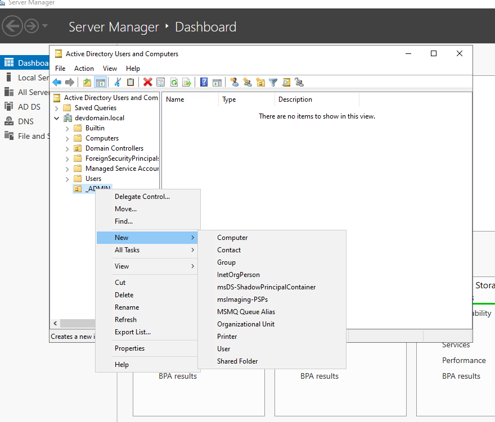
Task: Select Contact in the New submenu
Action: pyautogui.click(x=272, y=250)
